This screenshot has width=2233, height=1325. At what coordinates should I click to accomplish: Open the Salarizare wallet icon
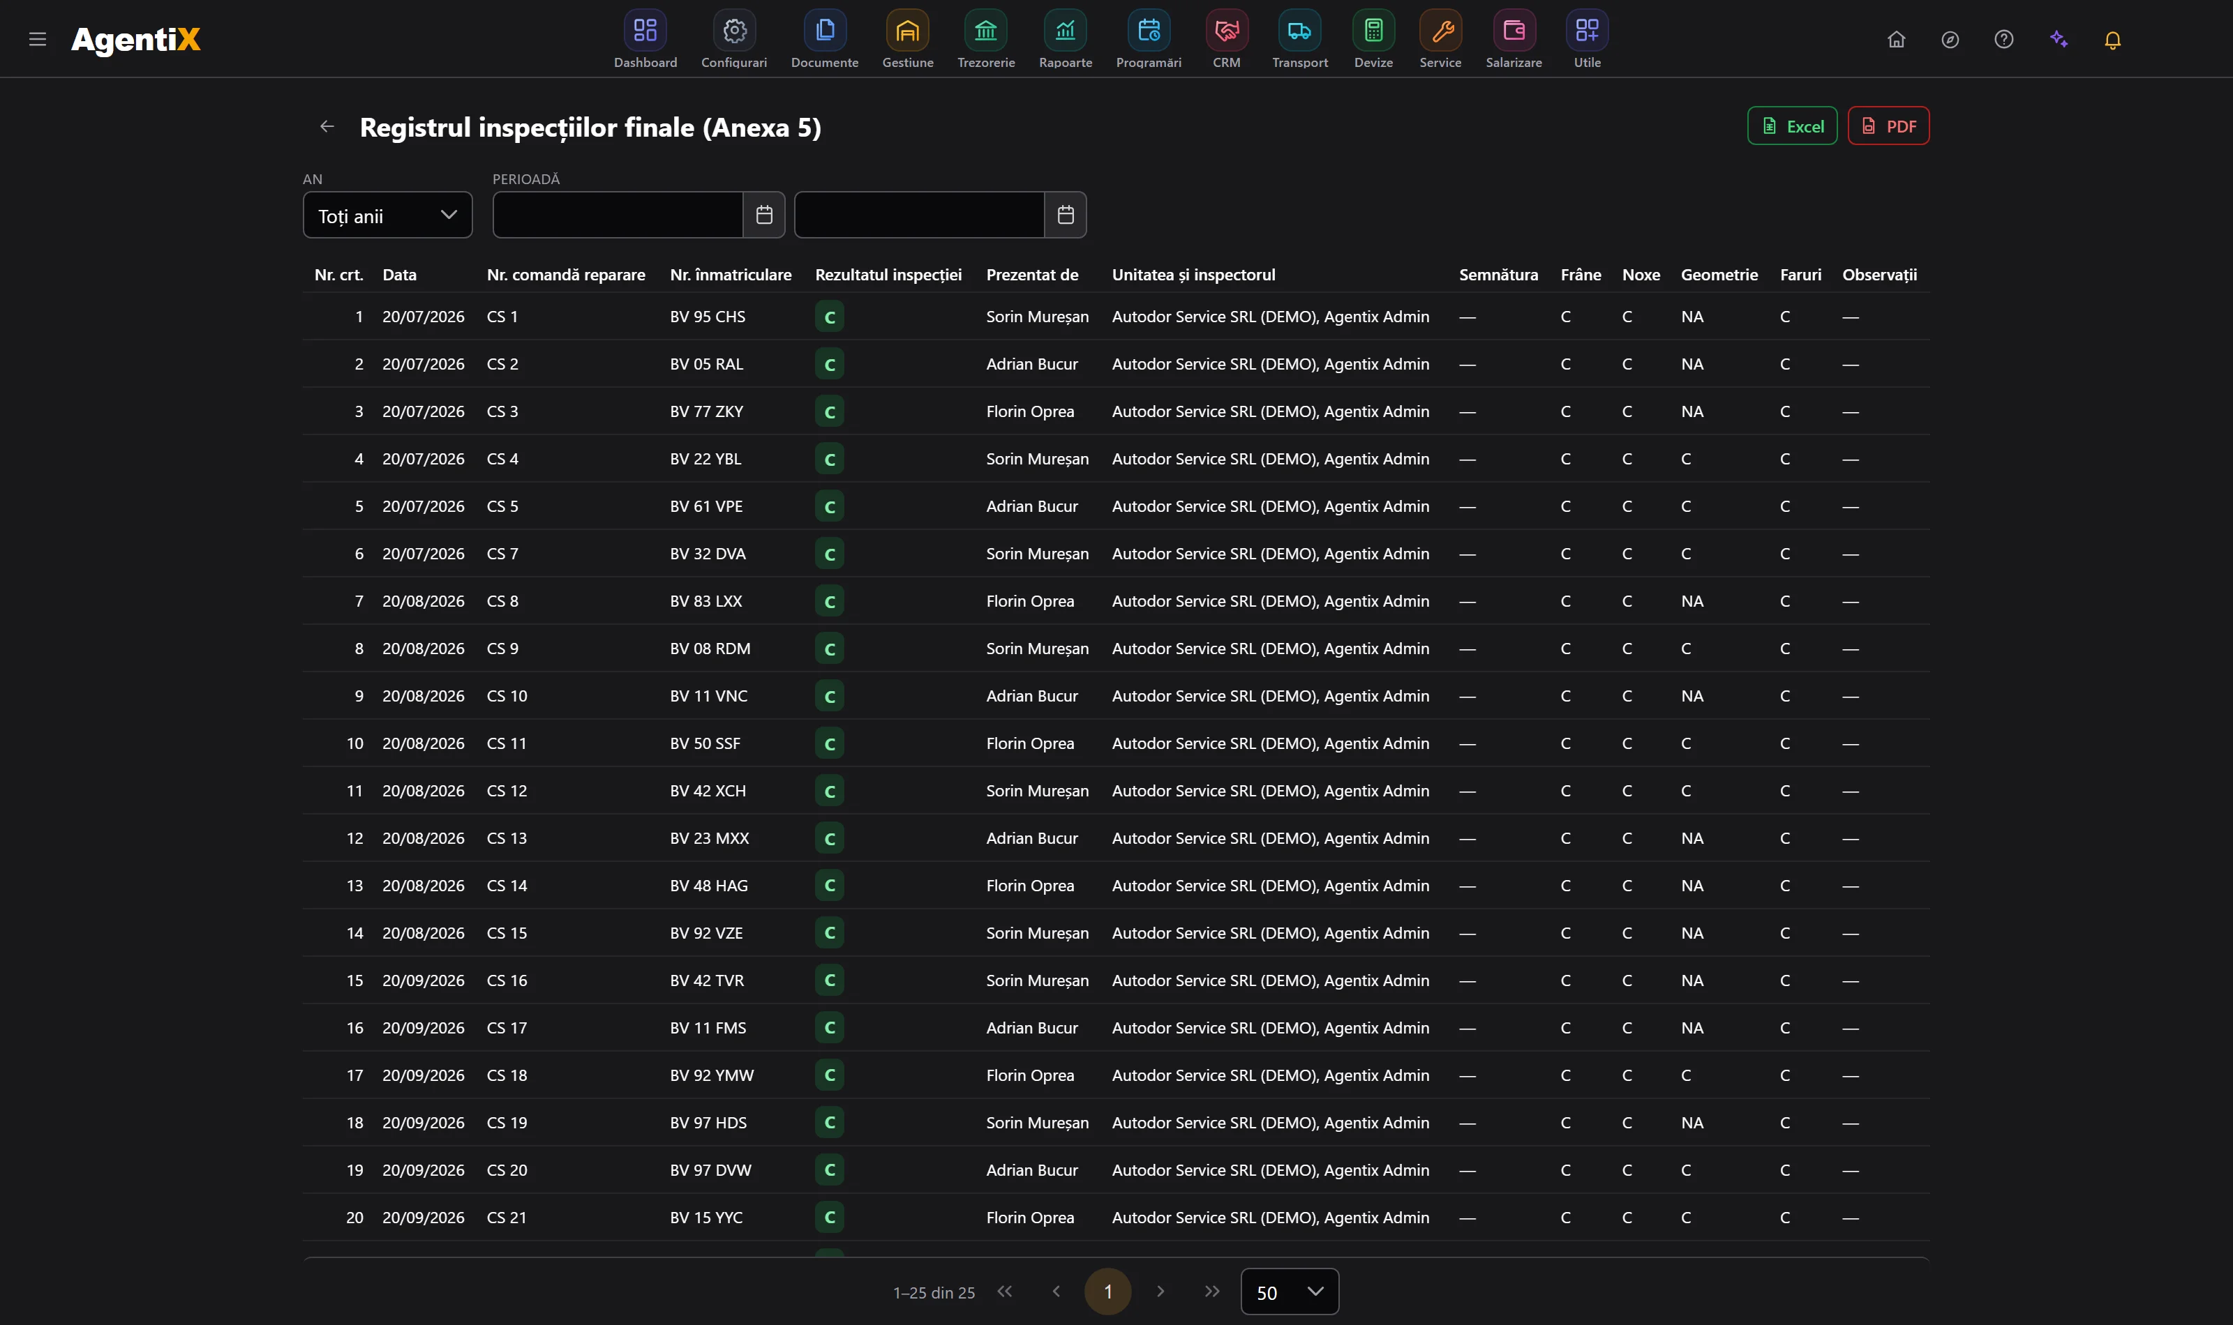click(x=1514, y=31)
